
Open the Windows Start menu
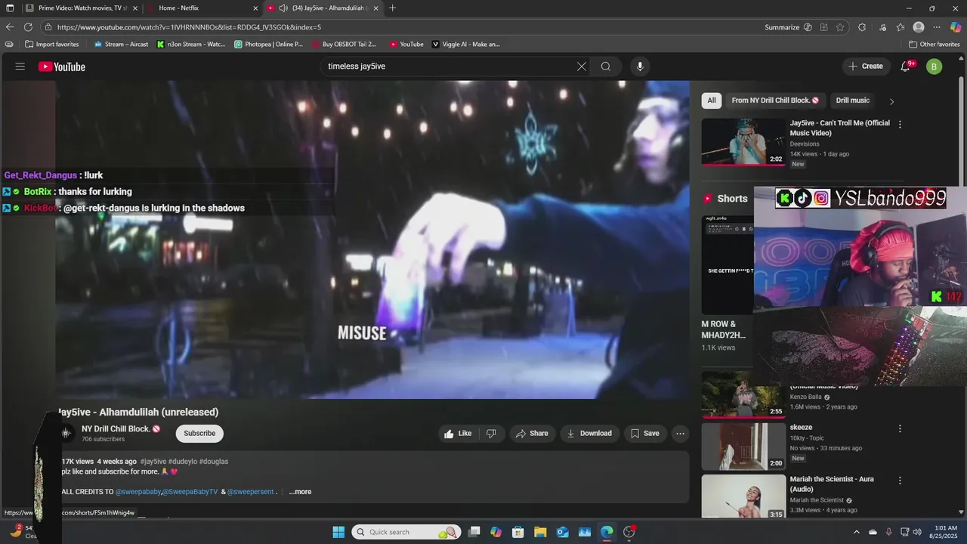click(x=338, y=532)
